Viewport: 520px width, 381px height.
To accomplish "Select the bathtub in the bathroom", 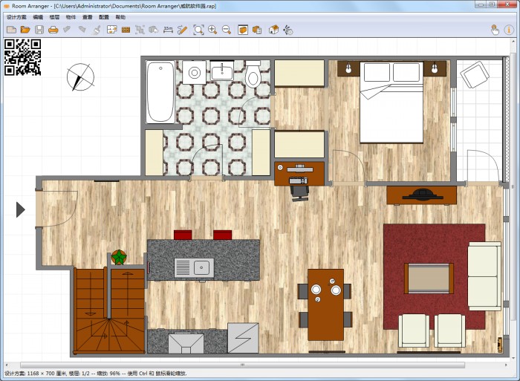I will (x=160, y=92).
